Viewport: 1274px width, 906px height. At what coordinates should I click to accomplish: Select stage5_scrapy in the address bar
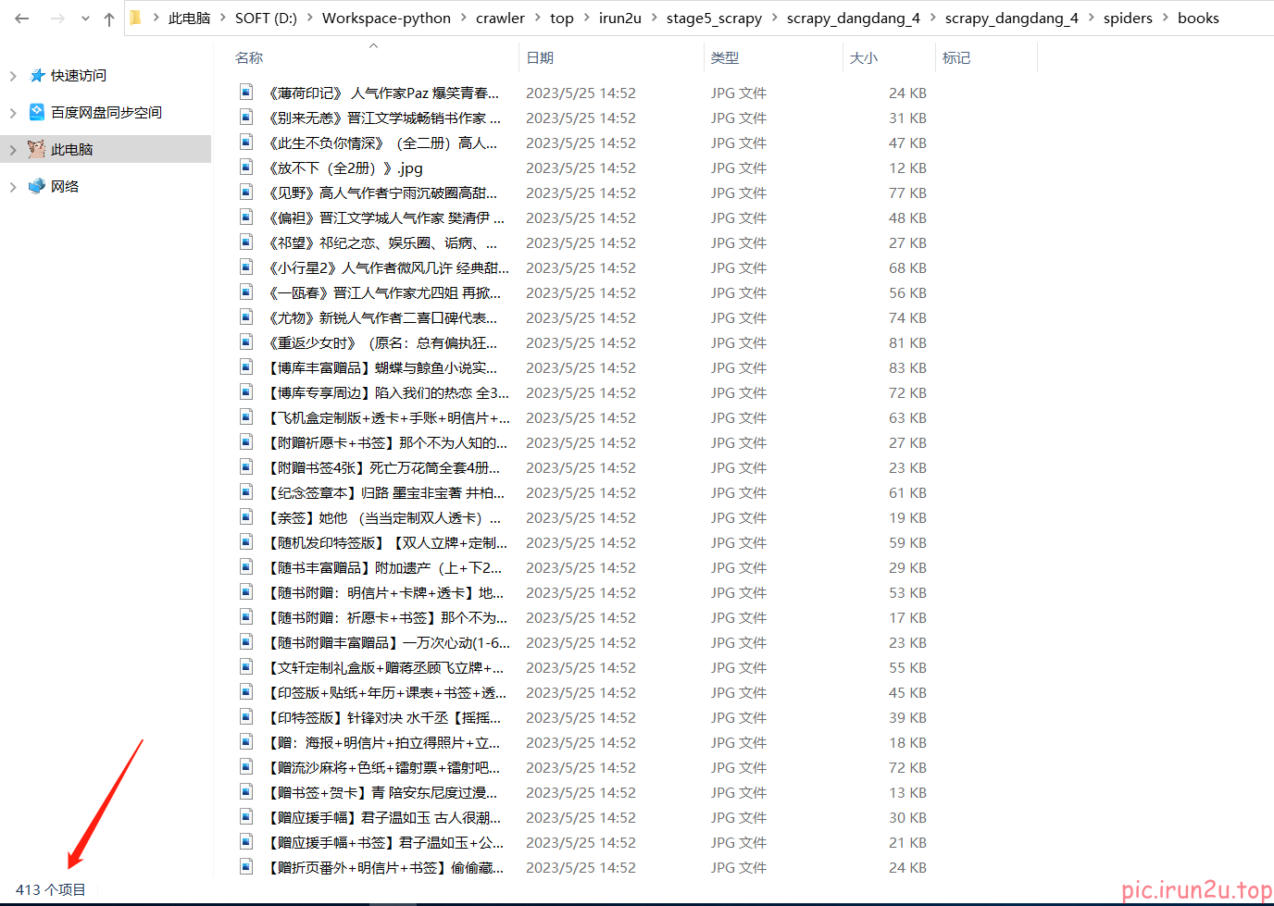click(714, 19)
